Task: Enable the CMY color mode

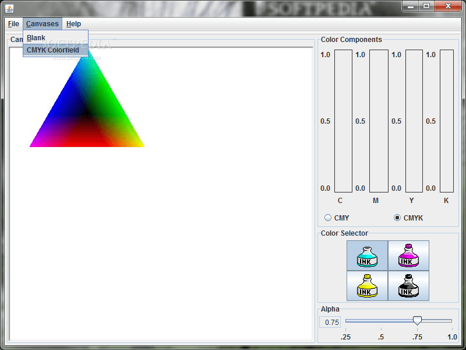Action: [x=328, y=218]
